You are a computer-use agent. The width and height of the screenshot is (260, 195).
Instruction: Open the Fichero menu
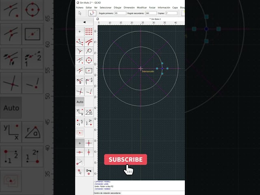click(x=80, y=8)
